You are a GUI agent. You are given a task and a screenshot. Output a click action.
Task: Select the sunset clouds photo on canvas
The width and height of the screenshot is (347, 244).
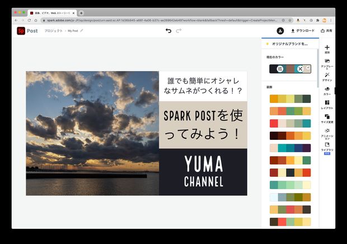pos(92,133)
